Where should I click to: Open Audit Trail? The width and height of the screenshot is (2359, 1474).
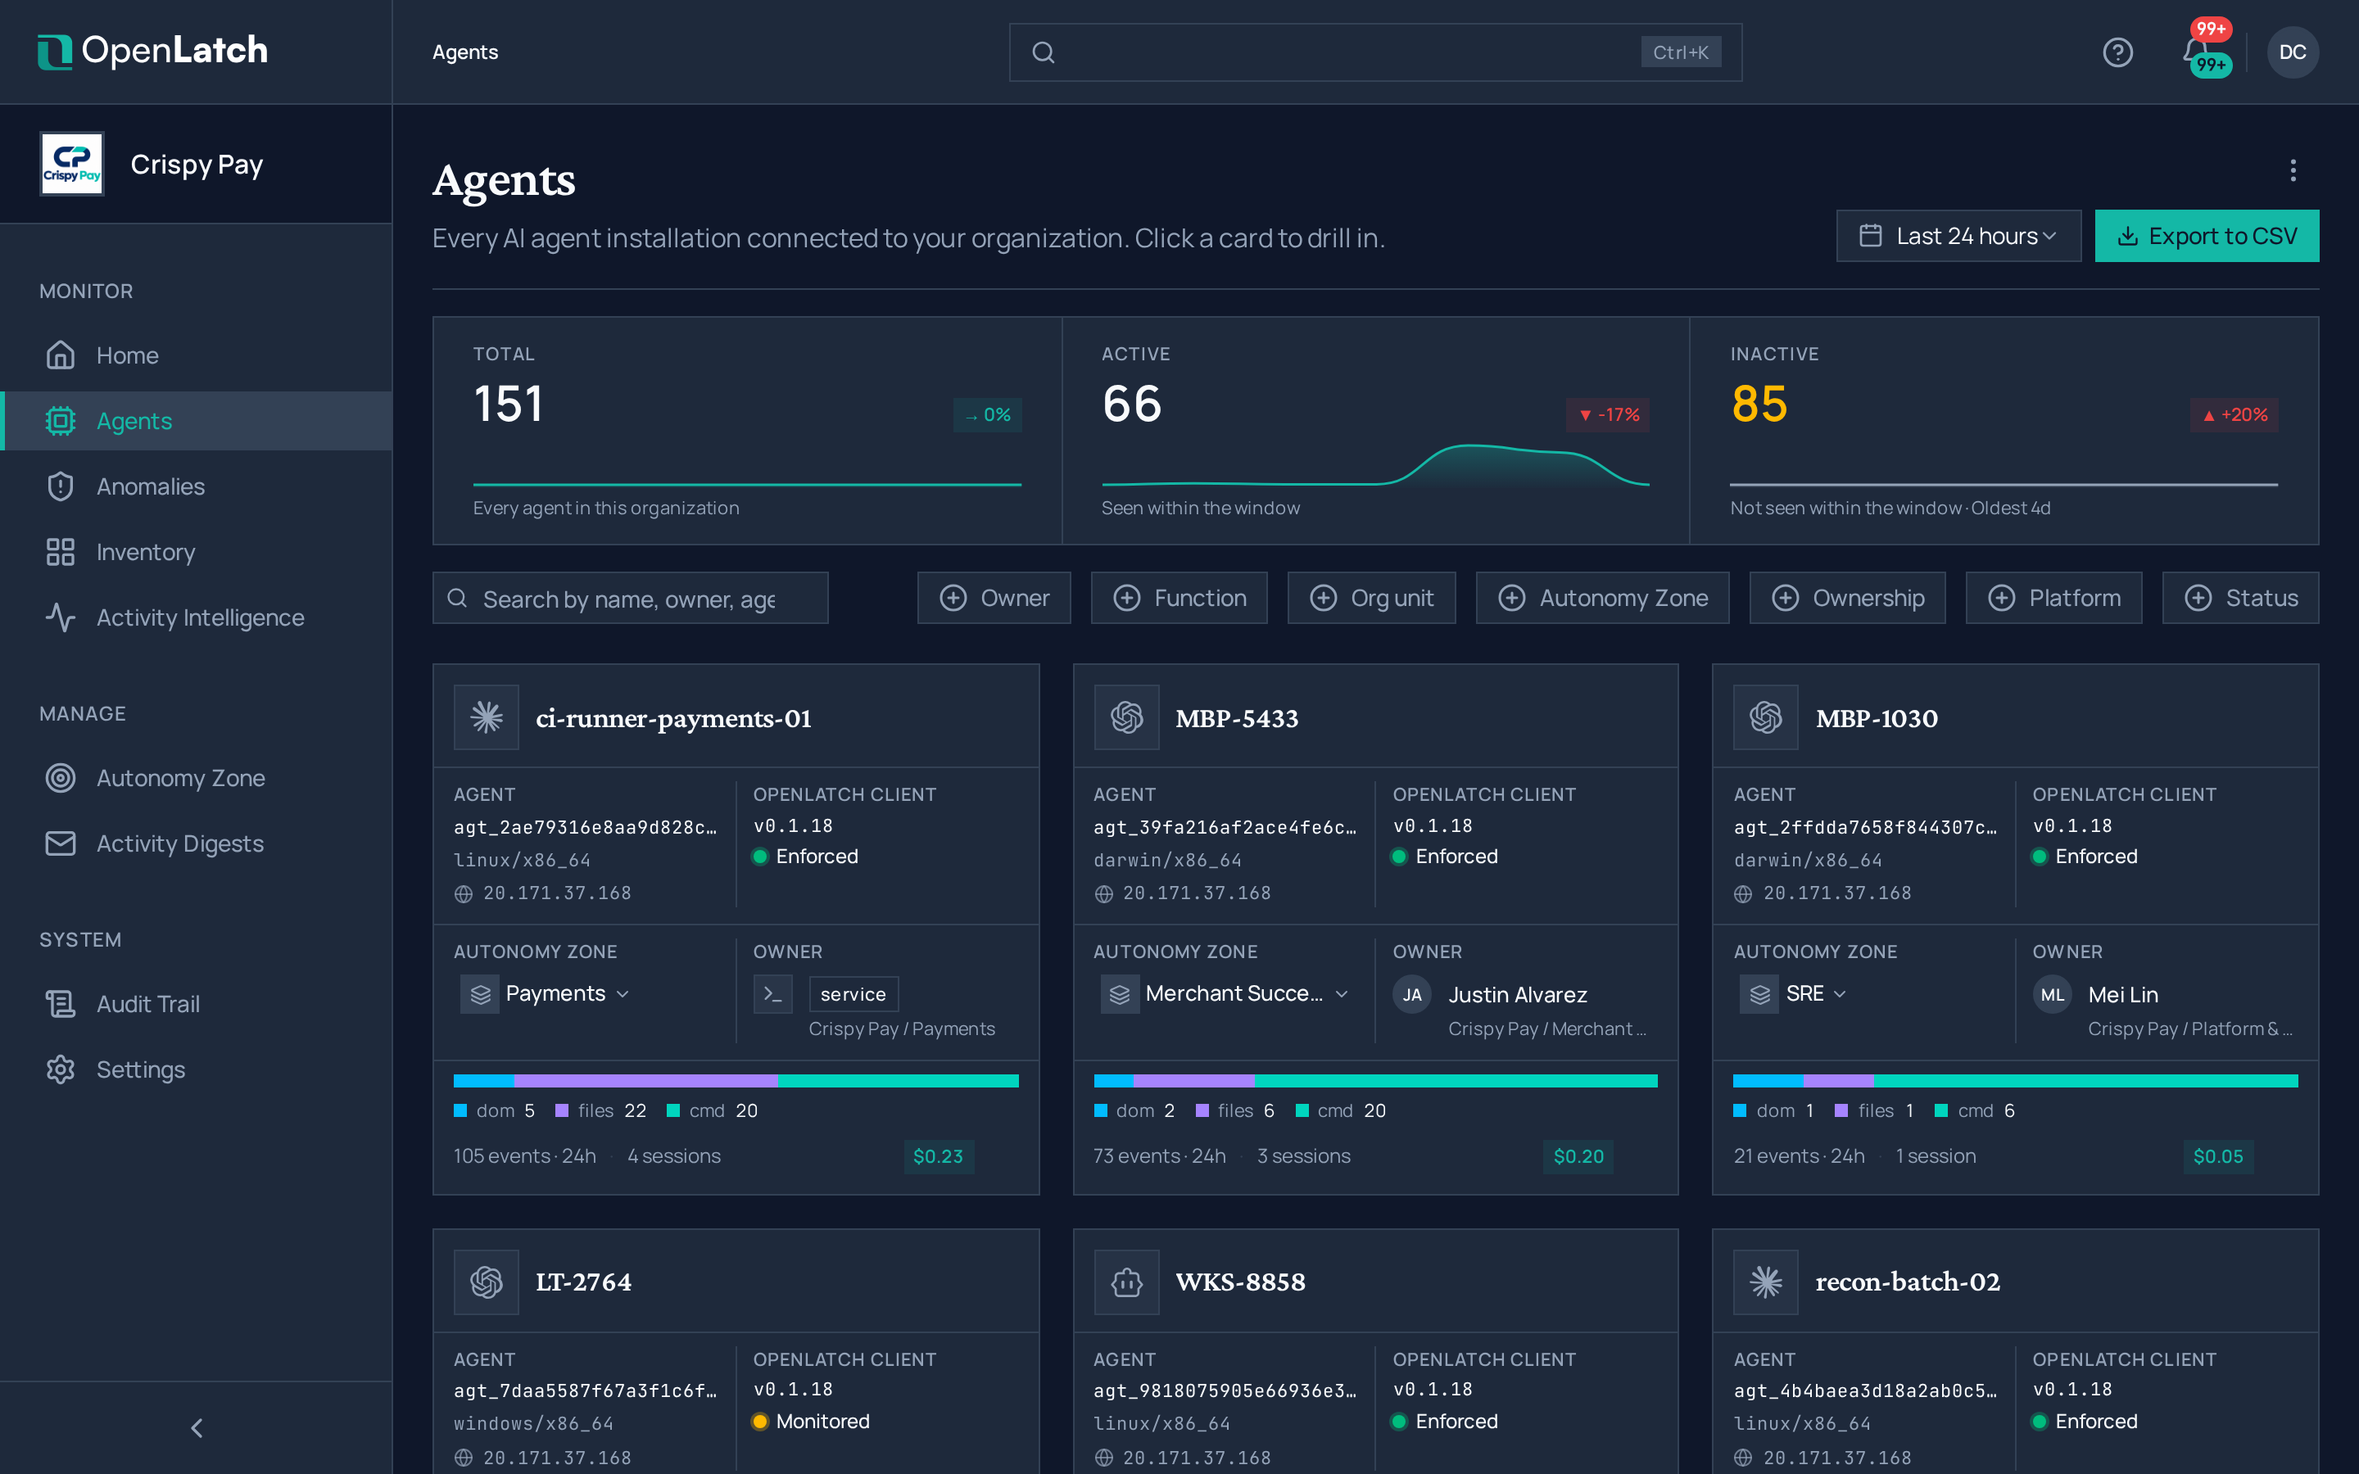pyautogui.click(x=196, y=1004)
